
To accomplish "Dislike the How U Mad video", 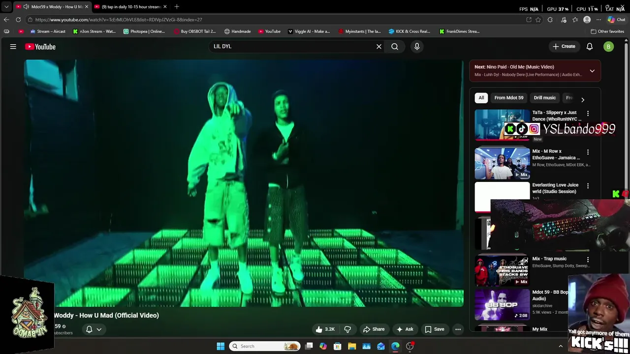I will pos(347,329).
